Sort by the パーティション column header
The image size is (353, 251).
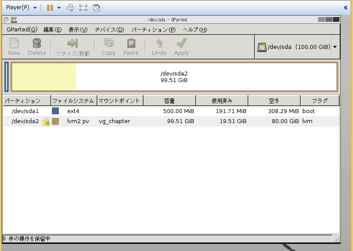[x=27, y=101]
